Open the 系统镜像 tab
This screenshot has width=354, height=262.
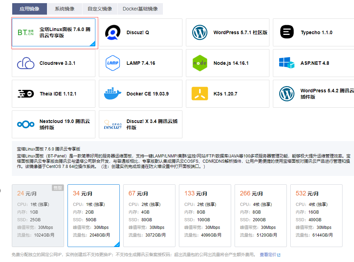[64, 9]
